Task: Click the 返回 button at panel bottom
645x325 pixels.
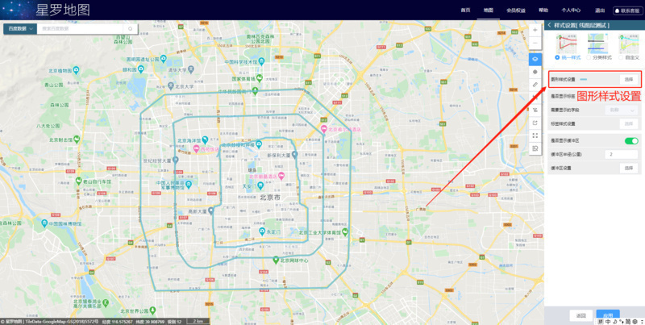Action: (x=580, y=315)
